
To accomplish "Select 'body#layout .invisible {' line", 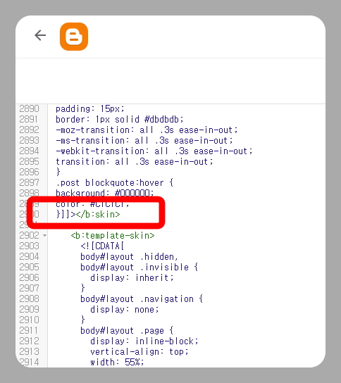I will point(139,268).
